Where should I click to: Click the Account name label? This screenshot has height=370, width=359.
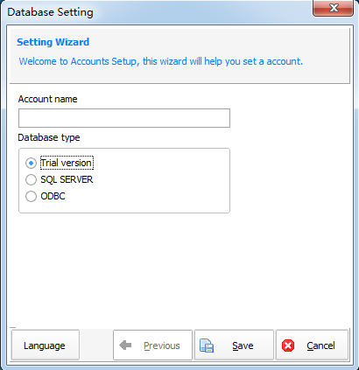(x=48, y=99)
